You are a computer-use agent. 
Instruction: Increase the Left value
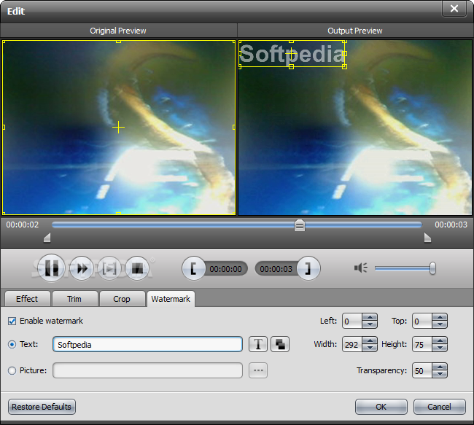click(x=370, y=317)
